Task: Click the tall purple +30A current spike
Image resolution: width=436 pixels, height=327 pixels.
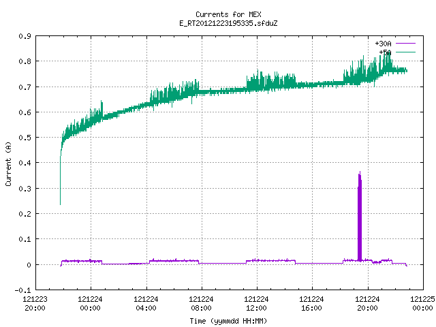Action: [x=360, y=217]
